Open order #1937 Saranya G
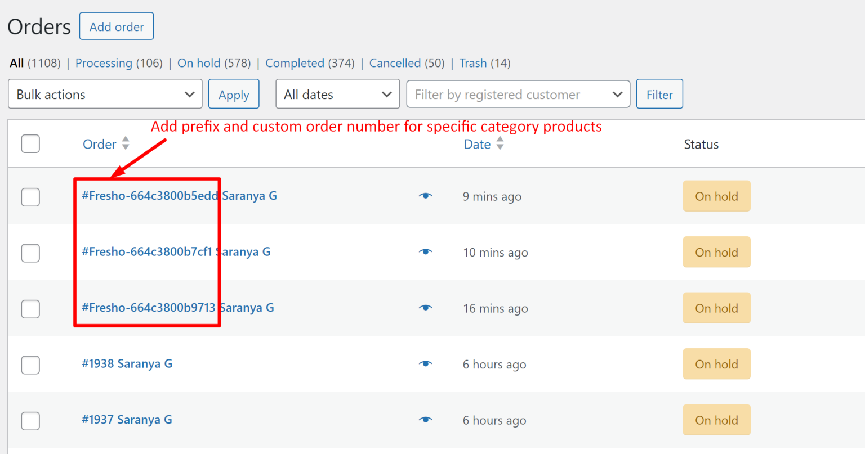 pos(127,420)
